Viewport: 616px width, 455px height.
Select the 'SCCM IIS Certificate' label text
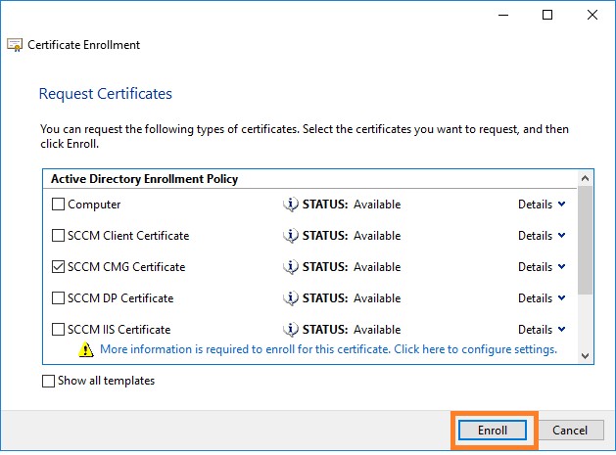click(x=119, y=330)
